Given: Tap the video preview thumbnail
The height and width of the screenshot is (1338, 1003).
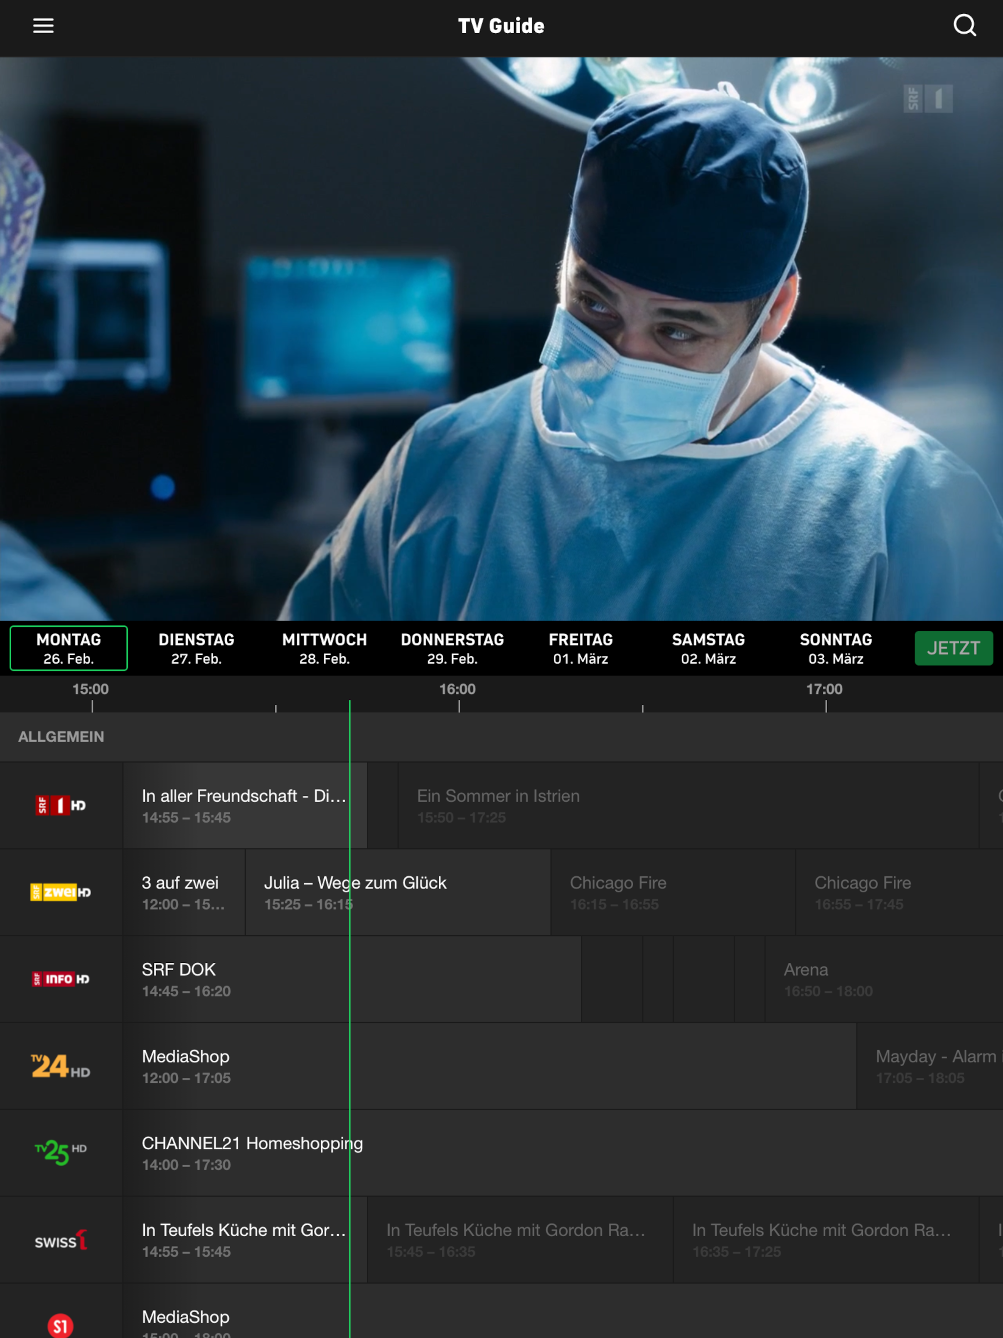Looking at the screenshot, I should (501, 339).
